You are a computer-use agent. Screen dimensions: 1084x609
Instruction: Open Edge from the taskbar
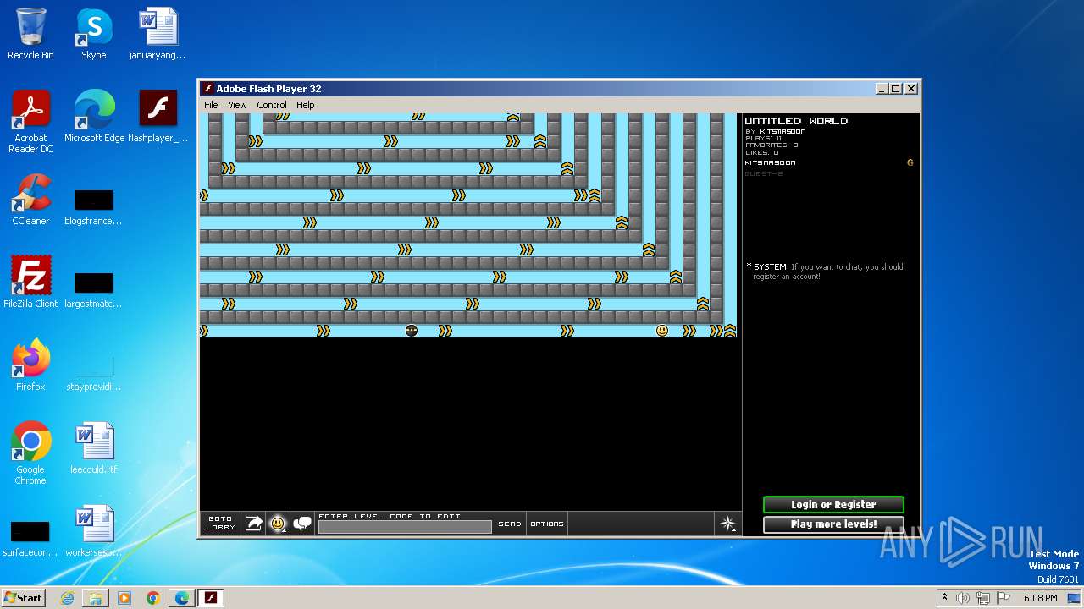click(182, 598)
